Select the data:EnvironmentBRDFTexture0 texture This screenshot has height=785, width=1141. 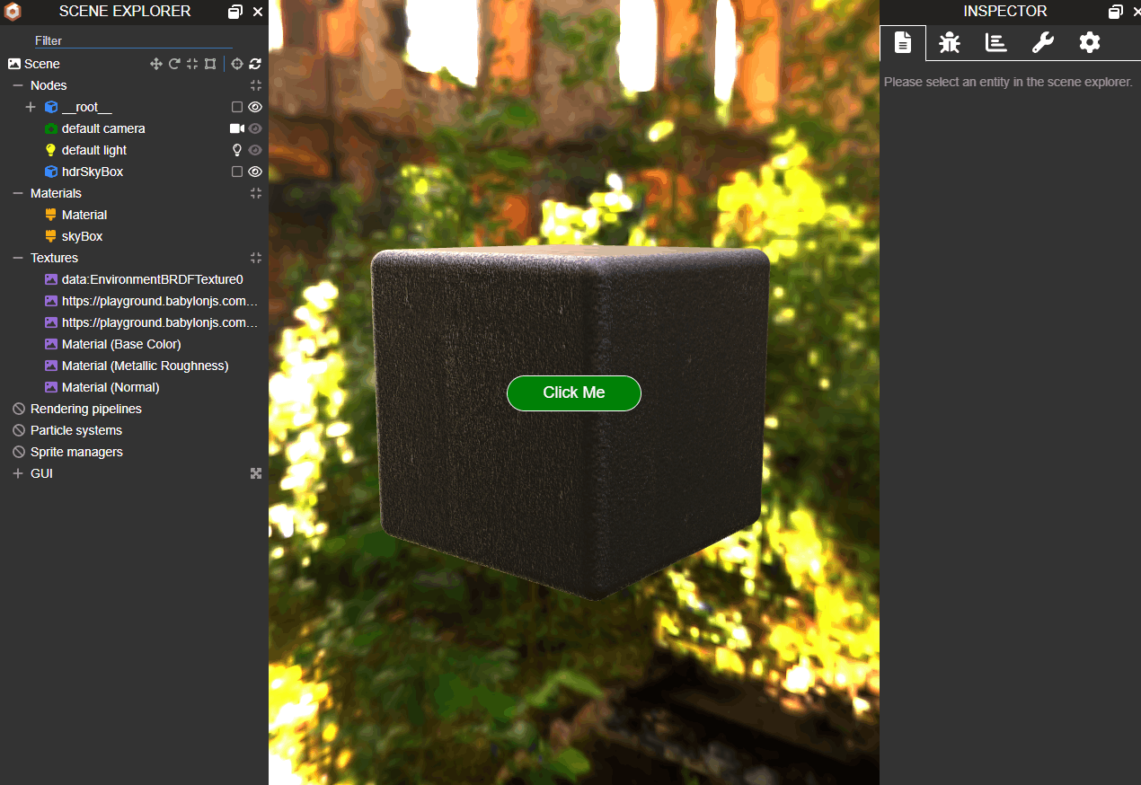(x=153, y=279)
